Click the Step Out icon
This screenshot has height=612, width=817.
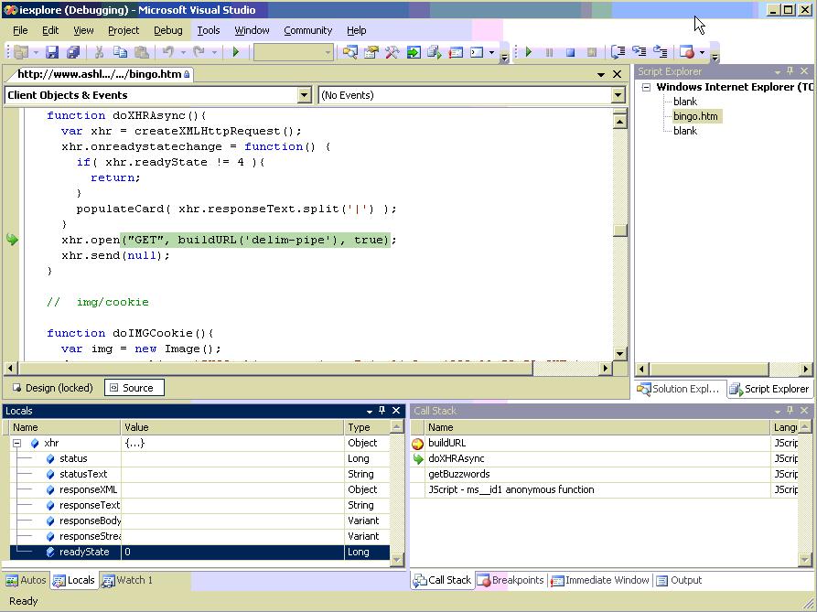tap(661, 52)
